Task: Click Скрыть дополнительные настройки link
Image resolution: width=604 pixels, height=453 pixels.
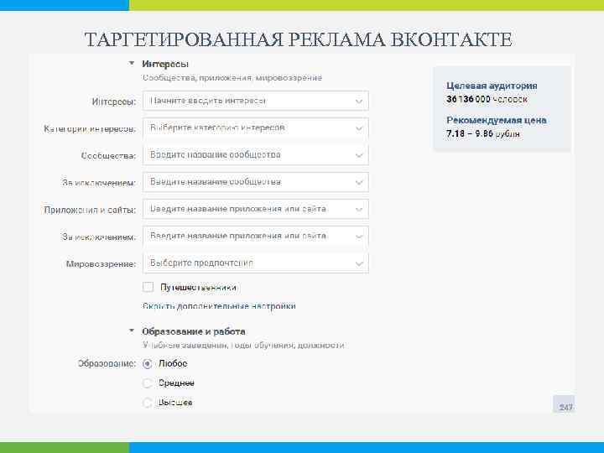Action: coord(219,306)
